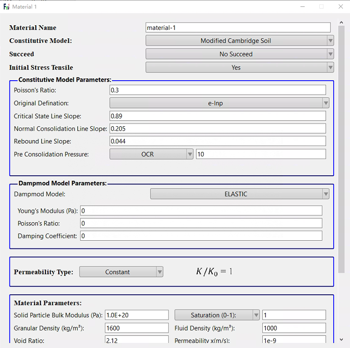
Task: Click the vertical scrollbar thumb
Action: (x=341, y=149)
